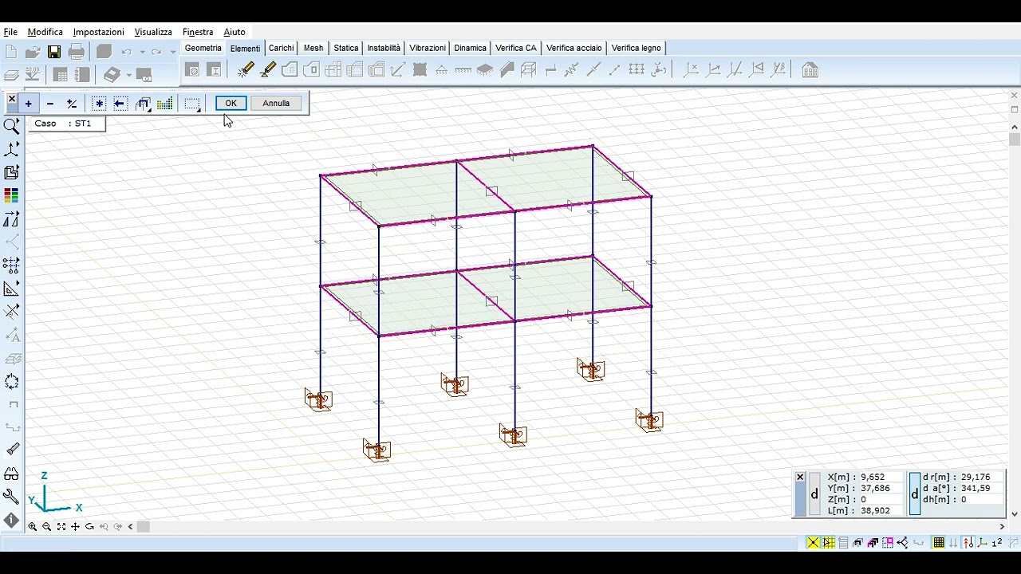Click the pencil with support draw icon
1021x574 pixels.
point(268,70)
